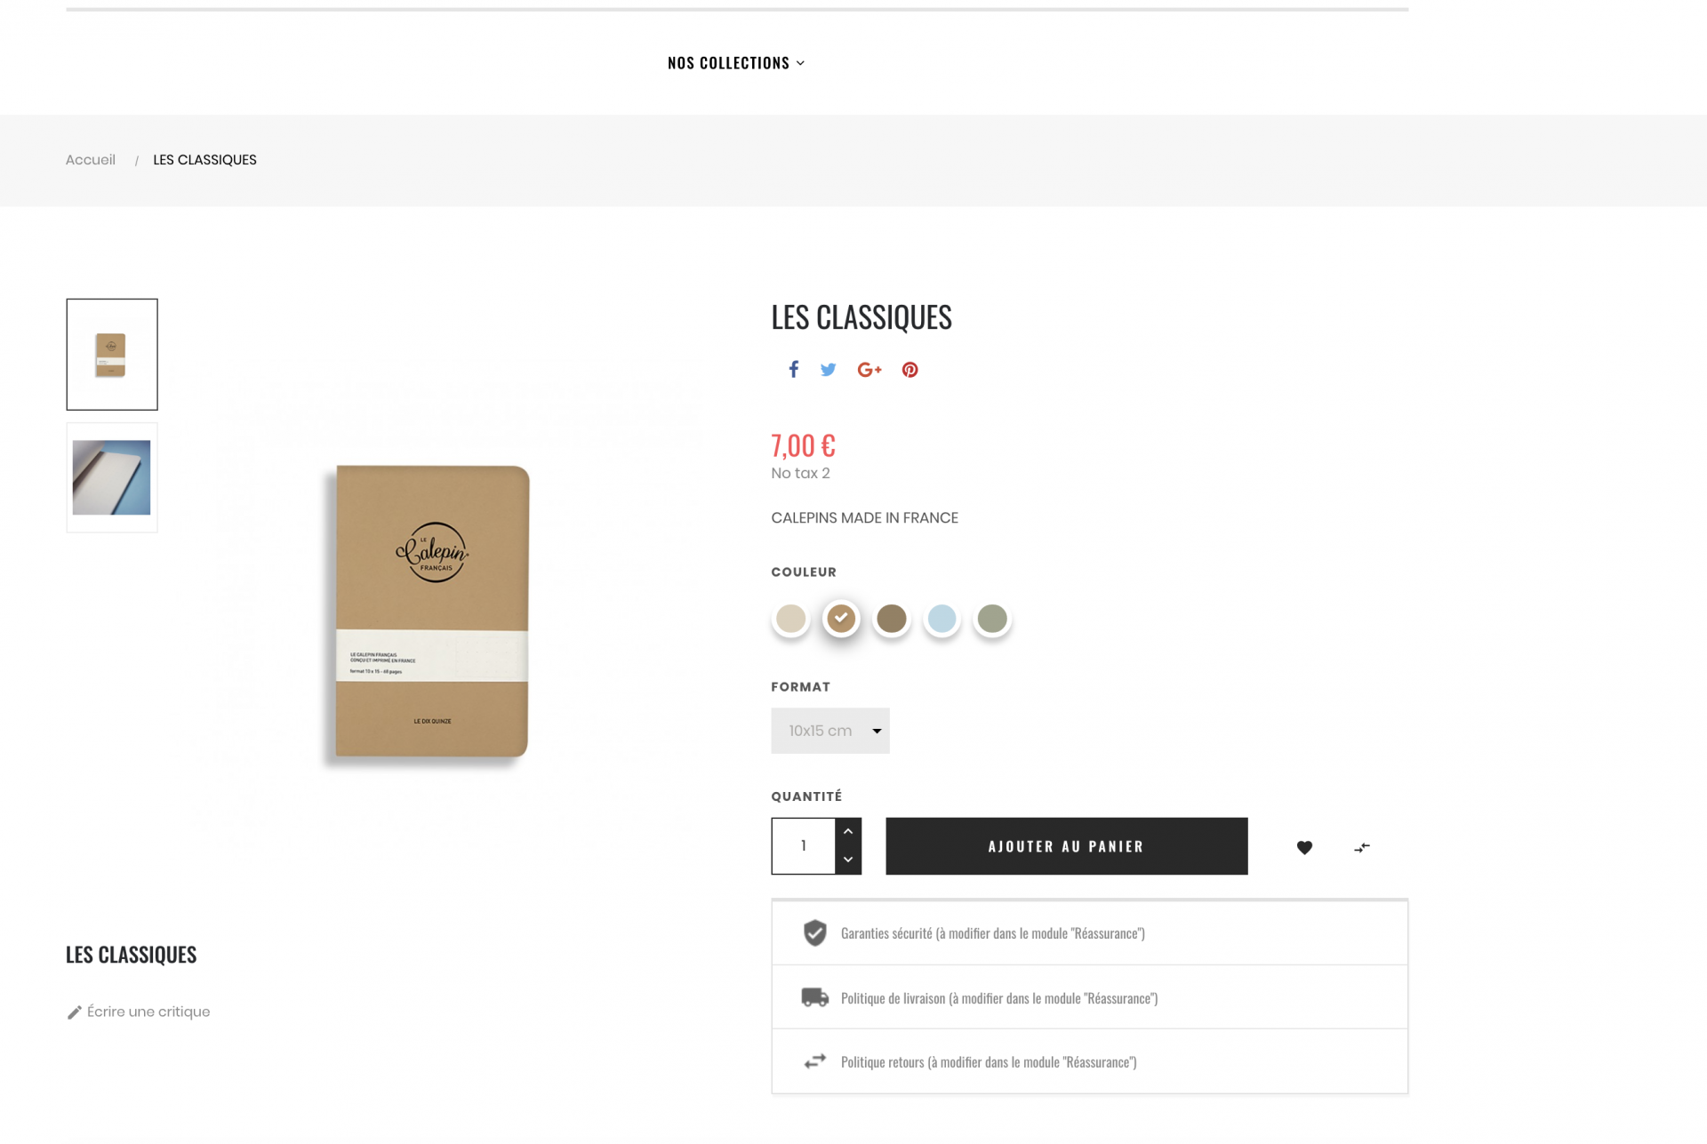Click Ajouter au panier button
The width and height of the screenshot is (1707, 1144).
point(1066,846)
